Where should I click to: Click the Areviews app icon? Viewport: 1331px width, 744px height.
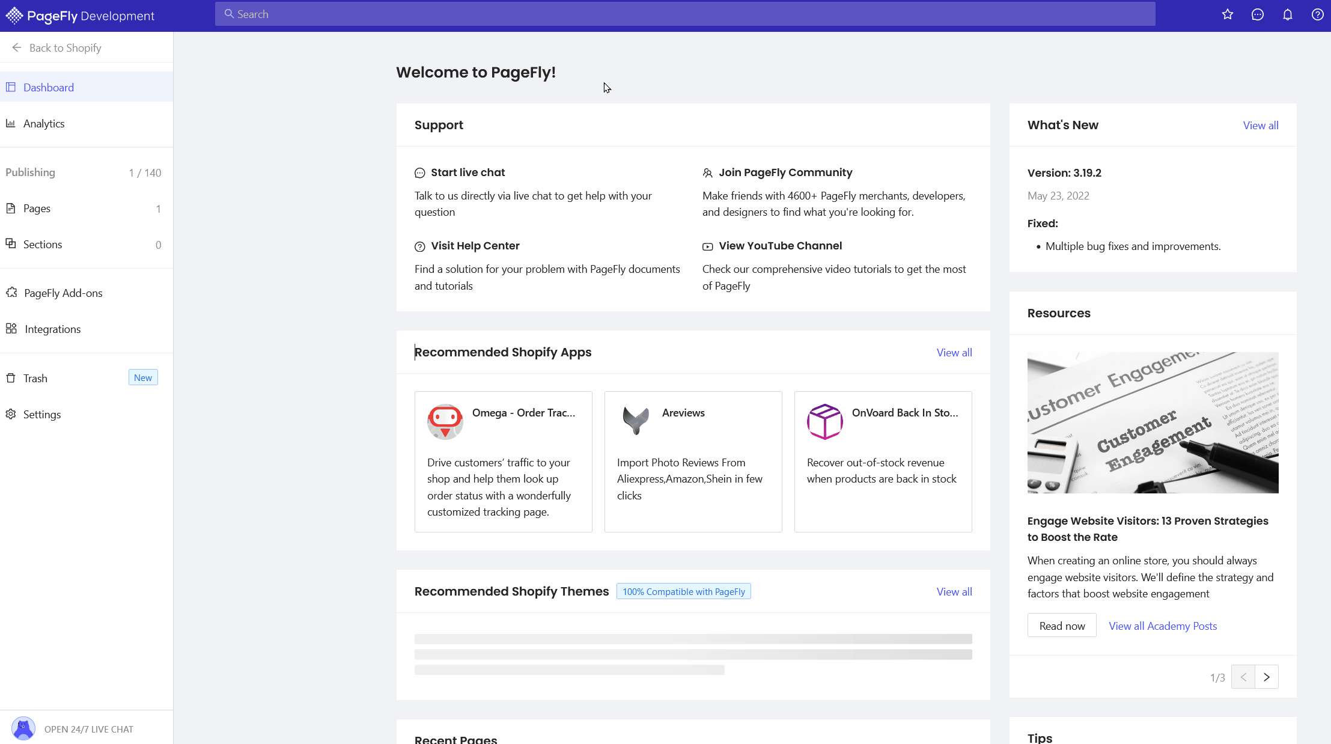635,421
